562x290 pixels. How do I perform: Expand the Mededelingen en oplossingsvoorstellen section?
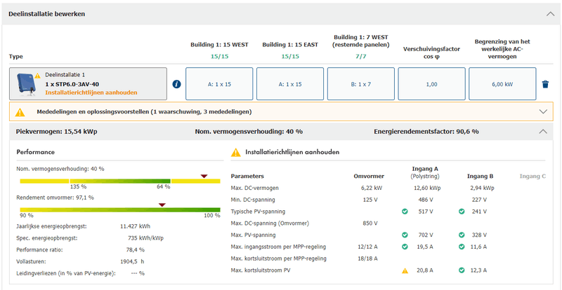click(x=542, y=111)
